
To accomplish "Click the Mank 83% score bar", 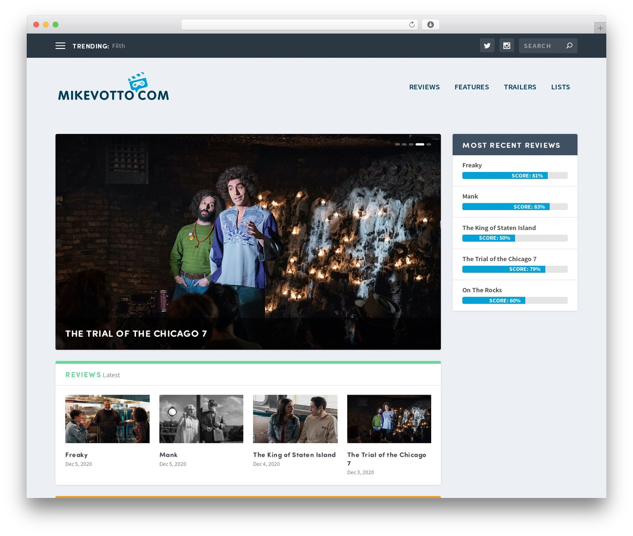I will click(x=515, y=207).
